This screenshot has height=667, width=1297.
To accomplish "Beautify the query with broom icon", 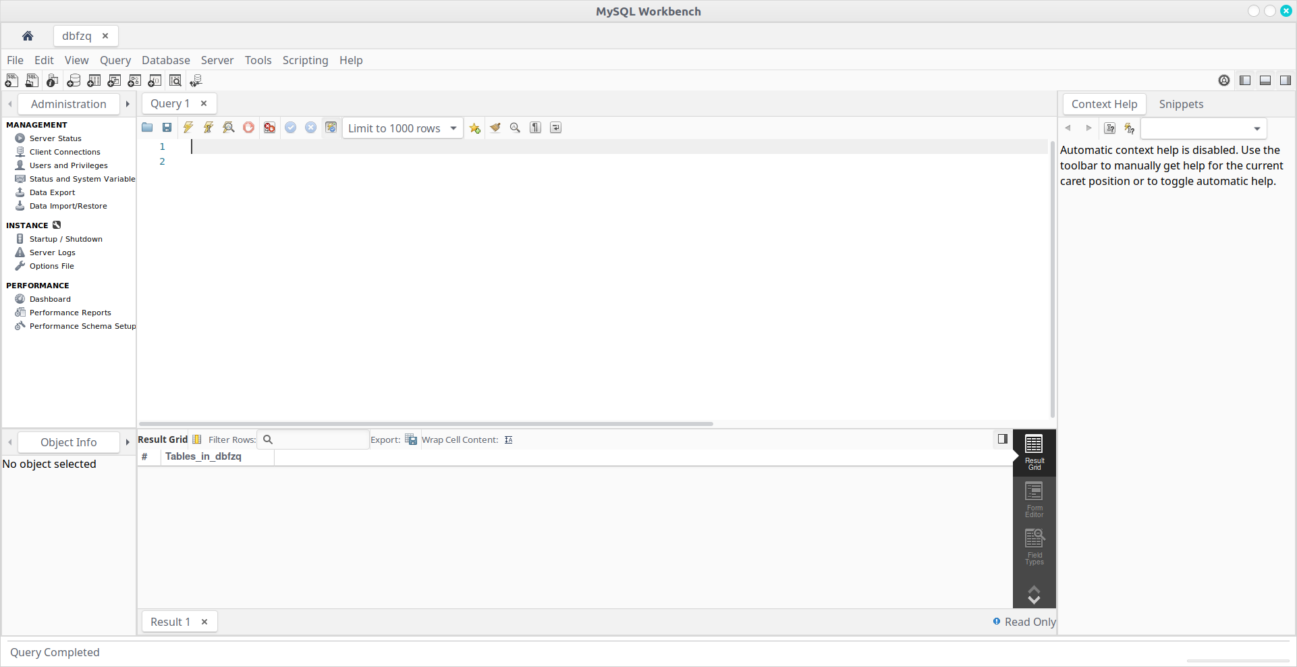I will [x=495, y=128].
